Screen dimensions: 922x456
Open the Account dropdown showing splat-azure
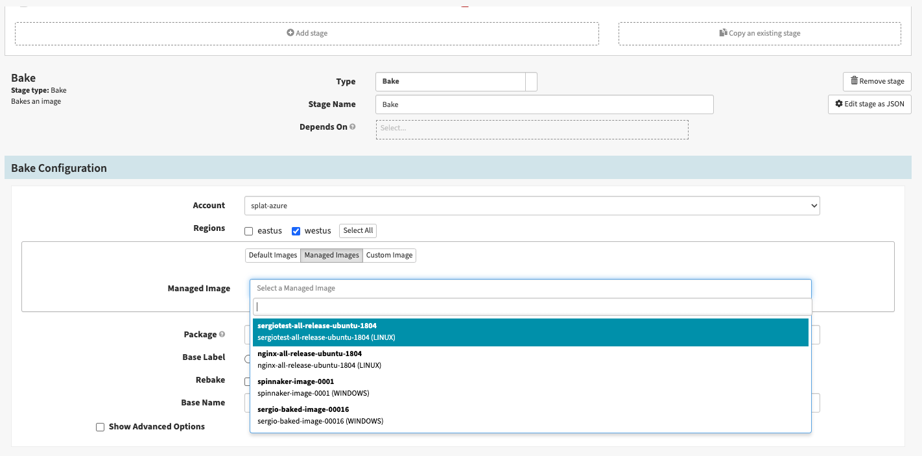pos(532,206)
